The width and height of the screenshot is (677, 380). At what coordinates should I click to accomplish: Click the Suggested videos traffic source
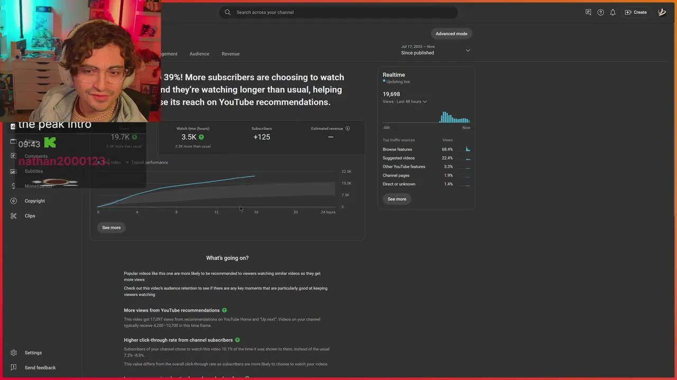pyautogui.click(x=399, y=158)
